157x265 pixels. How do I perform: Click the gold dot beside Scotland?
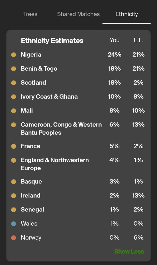(14, 83)
